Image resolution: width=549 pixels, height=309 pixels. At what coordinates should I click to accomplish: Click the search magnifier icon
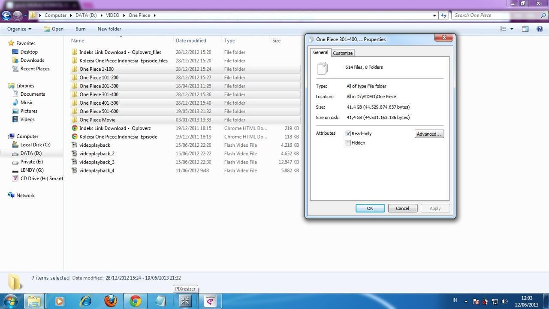tap(543, 15)
